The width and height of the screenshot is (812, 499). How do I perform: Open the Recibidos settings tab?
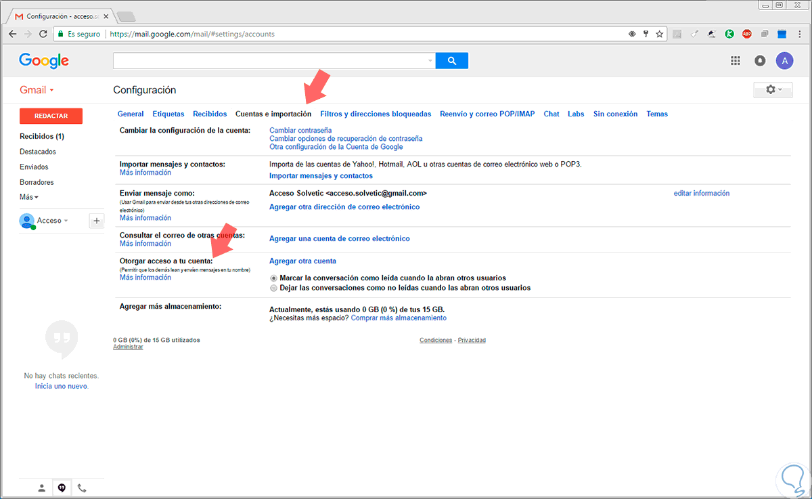tap(210, 114)
